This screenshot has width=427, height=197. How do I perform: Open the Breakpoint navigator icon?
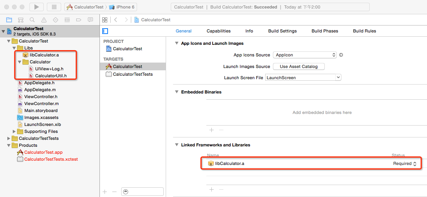coord(79,20)
